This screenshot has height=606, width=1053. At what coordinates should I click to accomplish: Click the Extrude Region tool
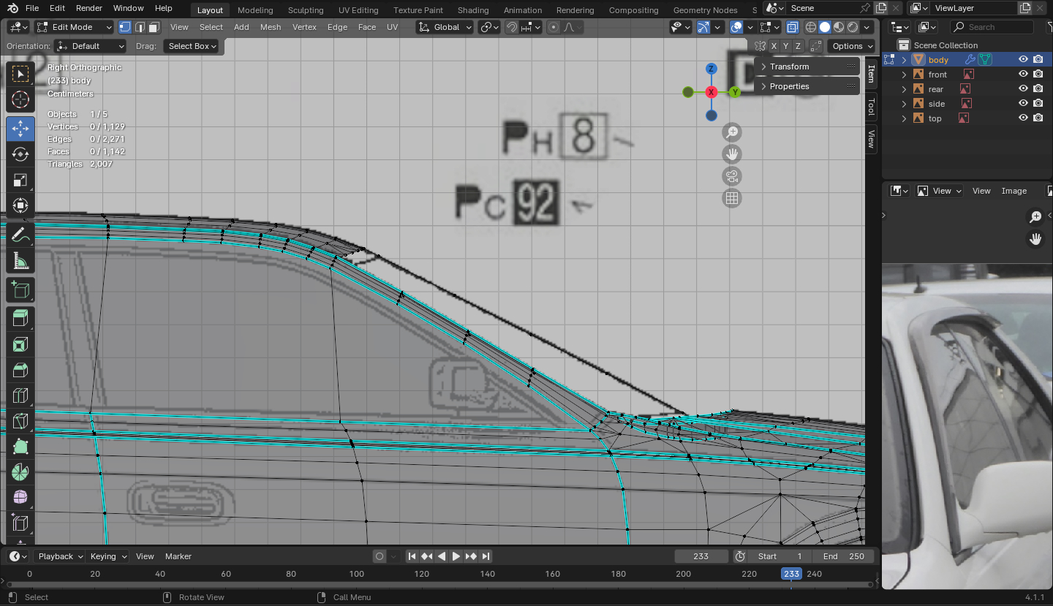[20, 317]
